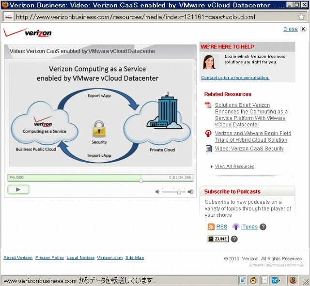310x286 pixels.
Task: Click the Firefox icon in the title bar
Action: pyautogui.click(x=5, y=4)
